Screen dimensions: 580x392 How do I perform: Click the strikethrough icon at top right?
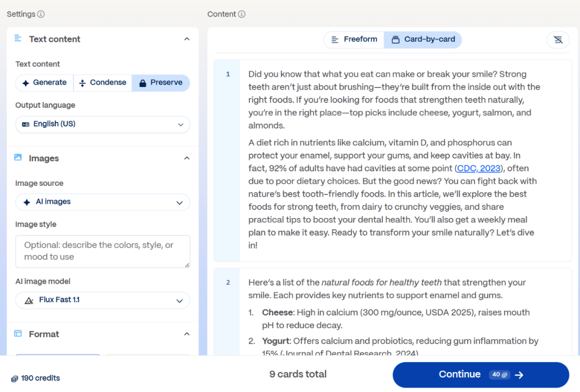point(558,40)
